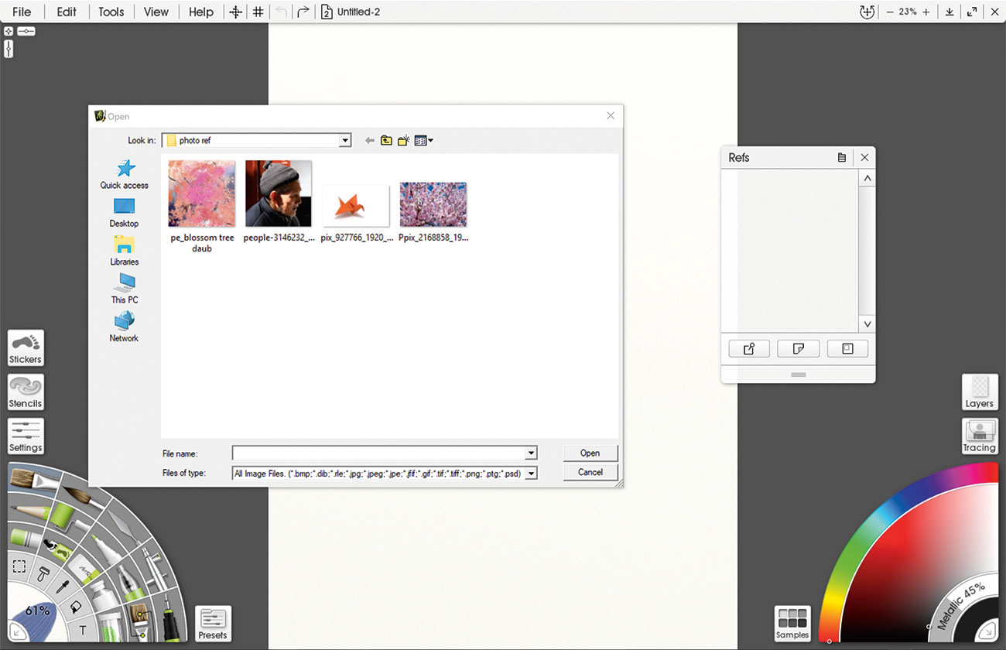Open the Stencils panel
The width and height of the screenshot is (1006, 650).
pyautogui.click(x=26, y=392)
